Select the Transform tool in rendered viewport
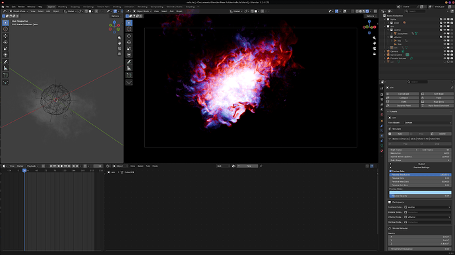This screenshot has height=255, width=455. [x=129, y=55]
